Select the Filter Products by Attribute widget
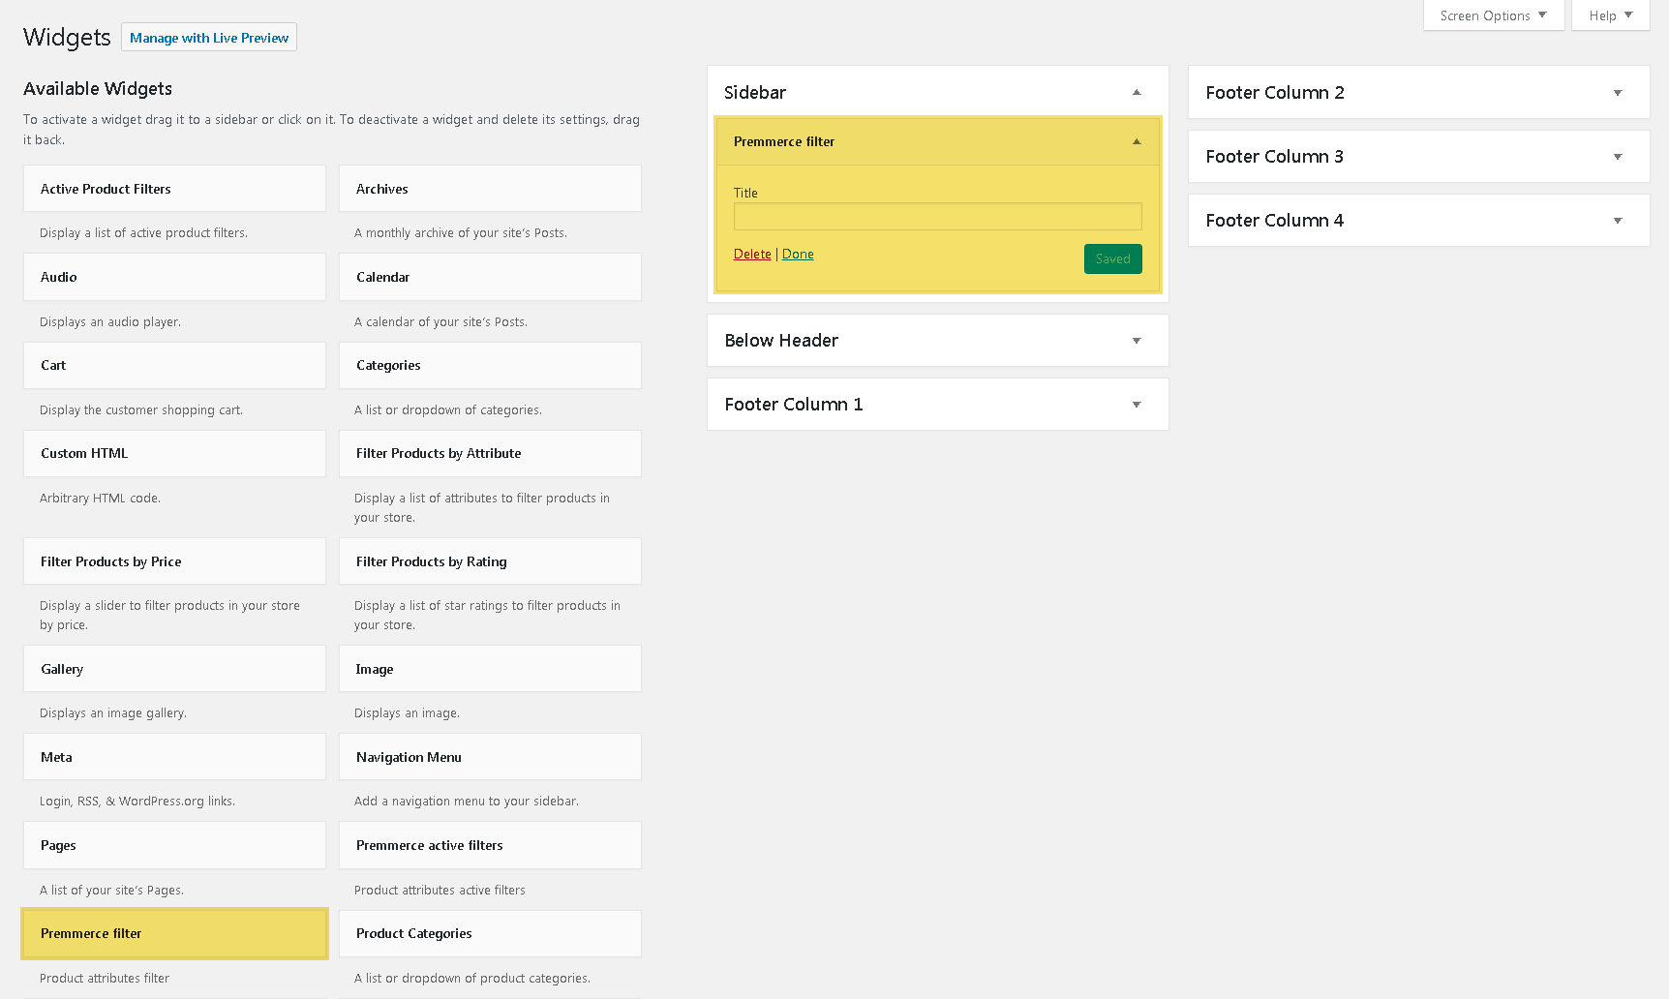Screen dimensions: 1669x999 pyautogui.click(x=490, y=453)
